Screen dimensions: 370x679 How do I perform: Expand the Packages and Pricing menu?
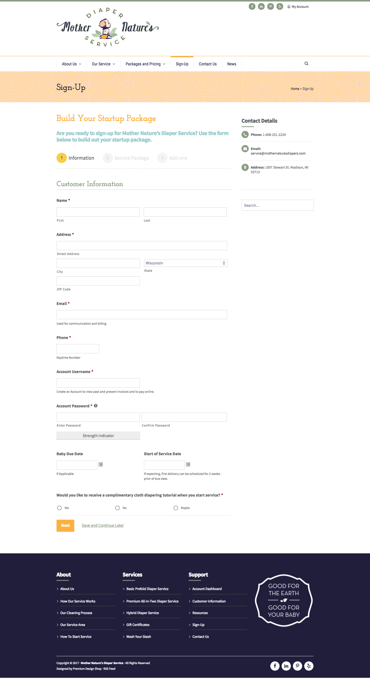tap(145, 64)
